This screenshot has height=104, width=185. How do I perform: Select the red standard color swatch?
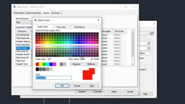pos(37,64)
